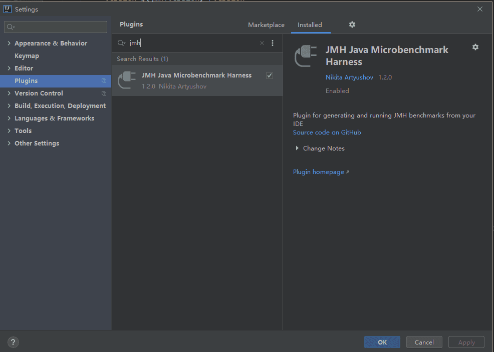The height and width of the screenshot is (352, 494).
Task: Click the Cancel button
Action: click(x=424, y=342)
